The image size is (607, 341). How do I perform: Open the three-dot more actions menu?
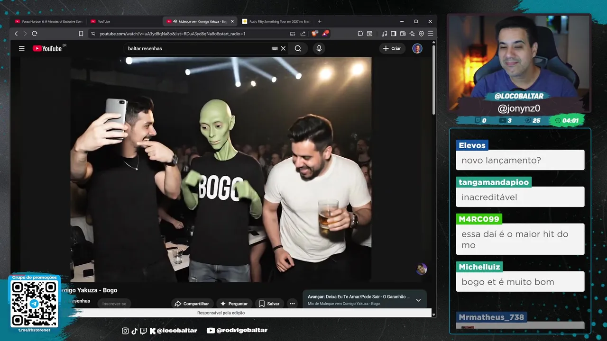point(292,304)
